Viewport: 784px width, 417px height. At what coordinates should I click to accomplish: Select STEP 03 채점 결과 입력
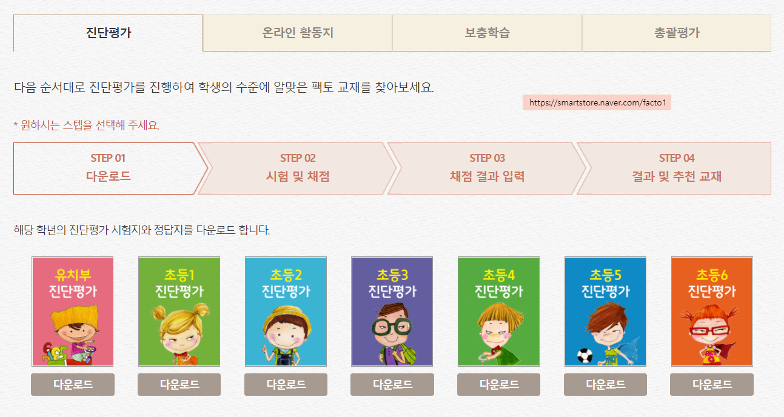[x=487, y=168]
